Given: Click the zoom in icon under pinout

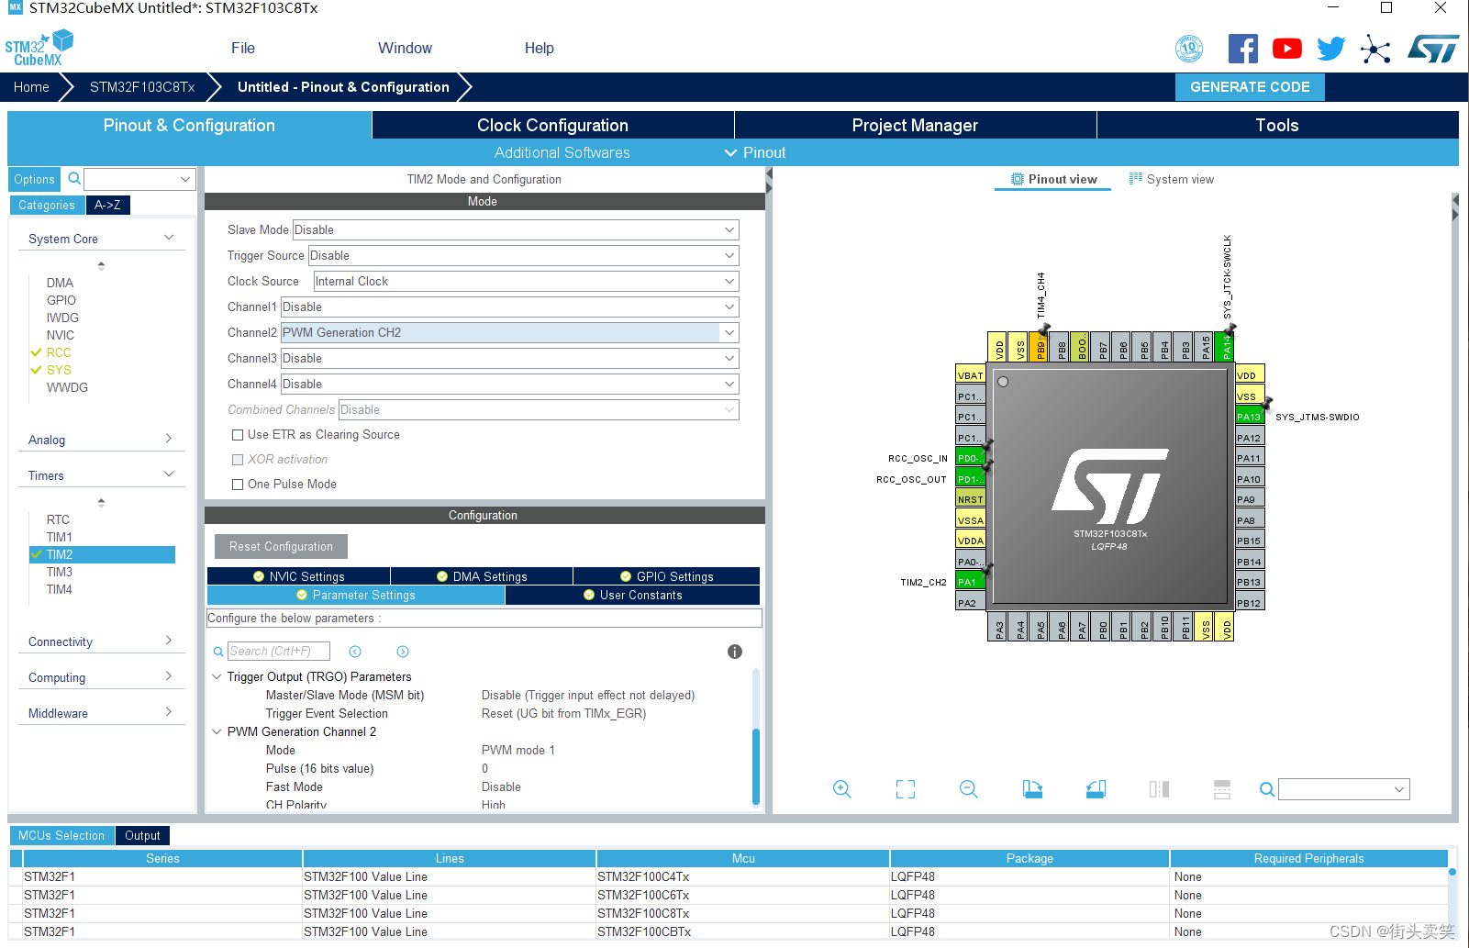Looking at the screenshot, I should pos(841,789).
